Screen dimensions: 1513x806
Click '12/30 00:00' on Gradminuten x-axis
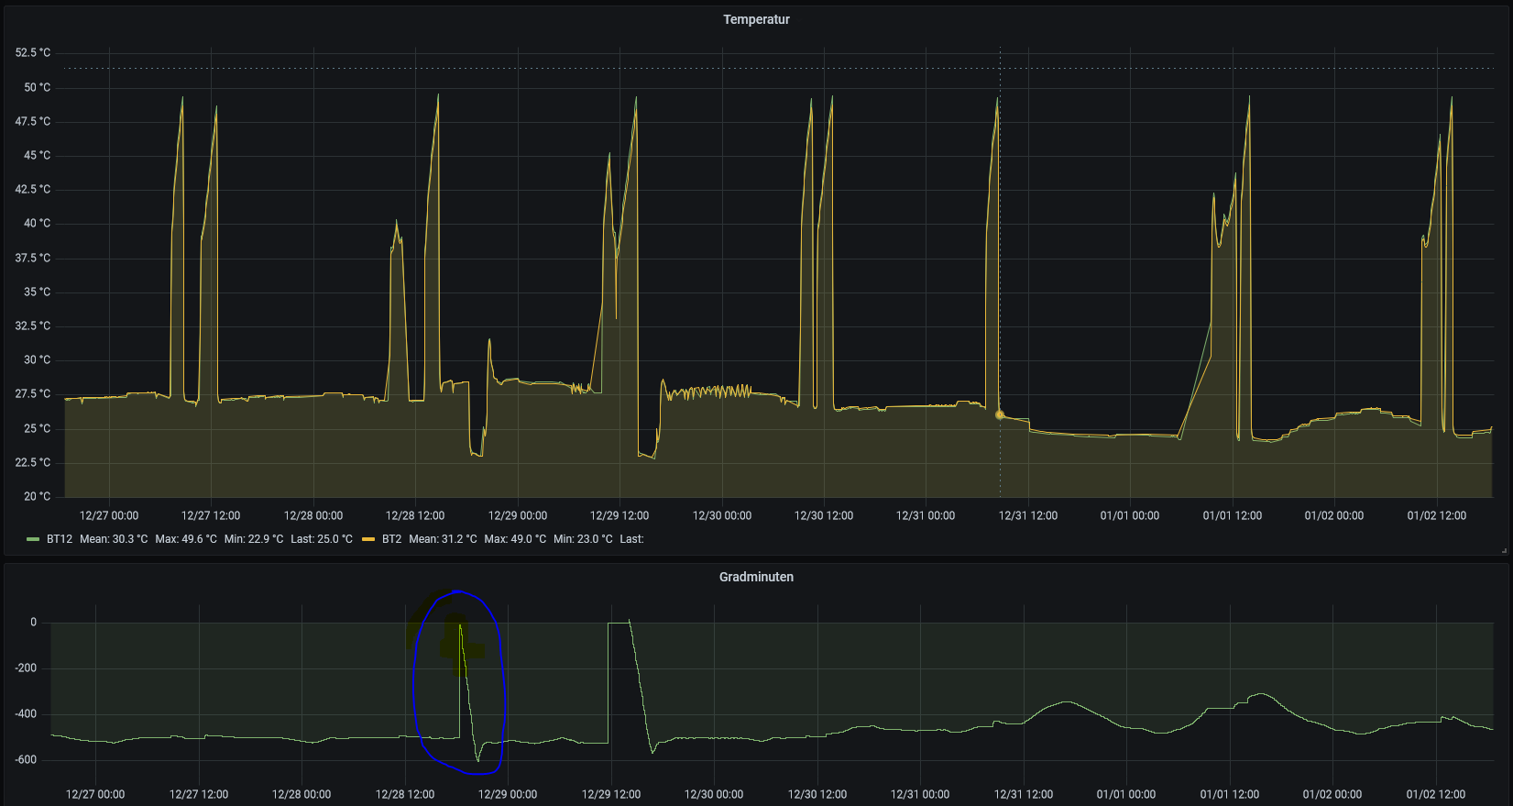(714, 794)
